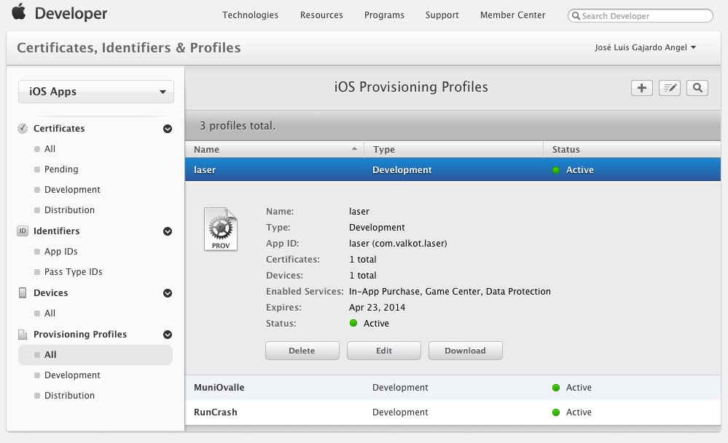Select Development under Provisioning Profiles
The height and width of the screenshot is (443, 728).
72,375
